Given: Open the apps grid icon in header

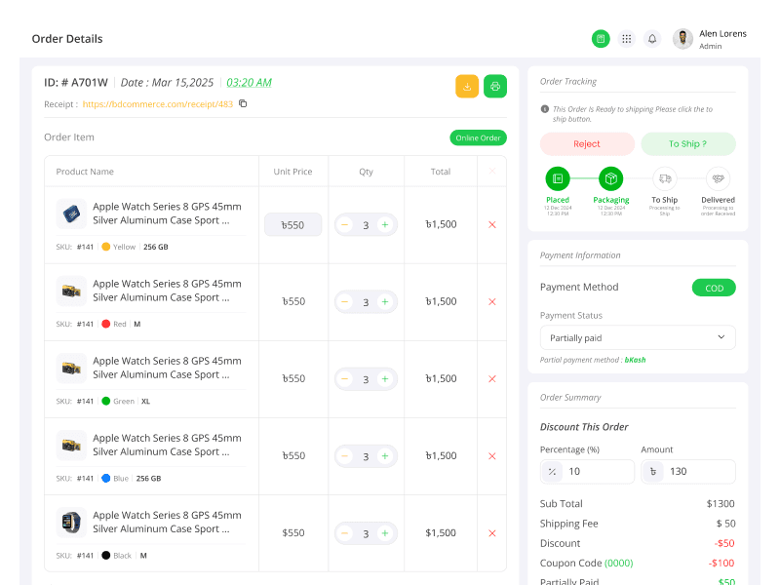Looking at the screenshot, I should 626,38.
